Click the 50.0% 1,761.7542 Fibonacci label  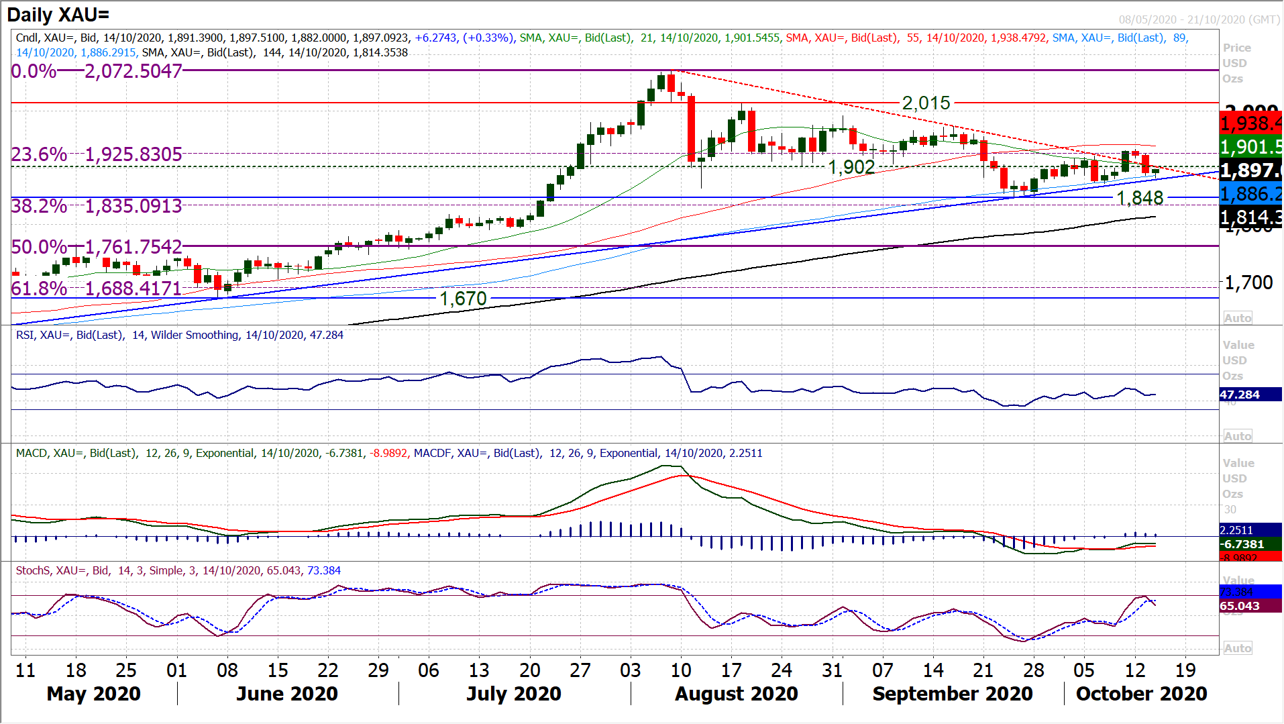(x=97, y=247)
